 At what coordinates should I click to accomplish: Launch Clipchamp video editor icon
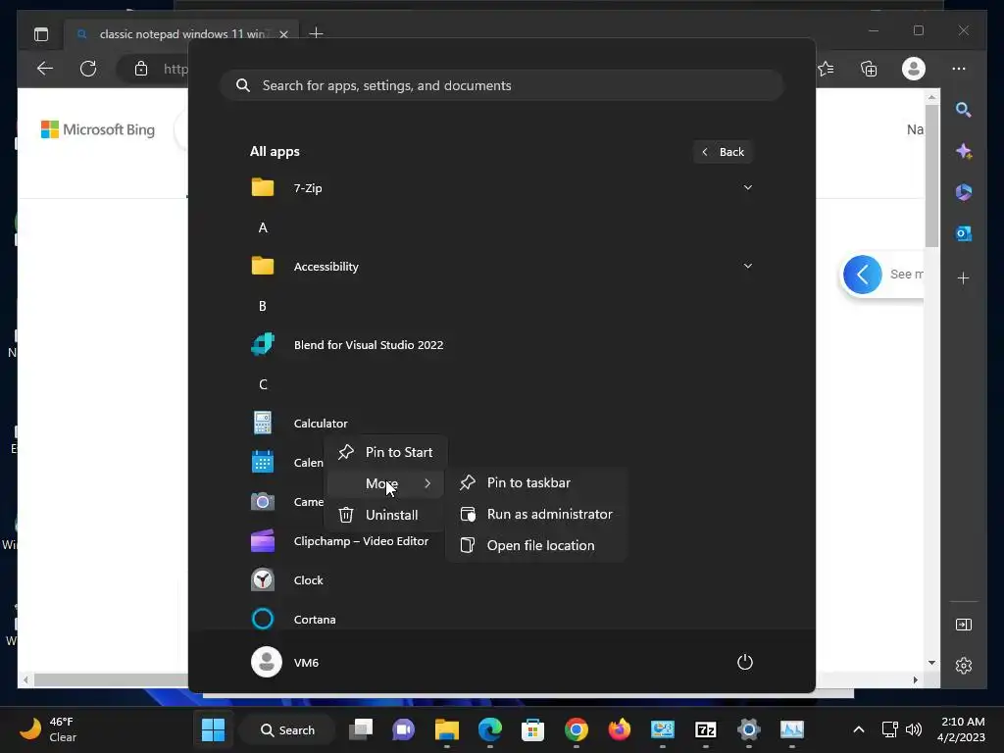point(263,541)
